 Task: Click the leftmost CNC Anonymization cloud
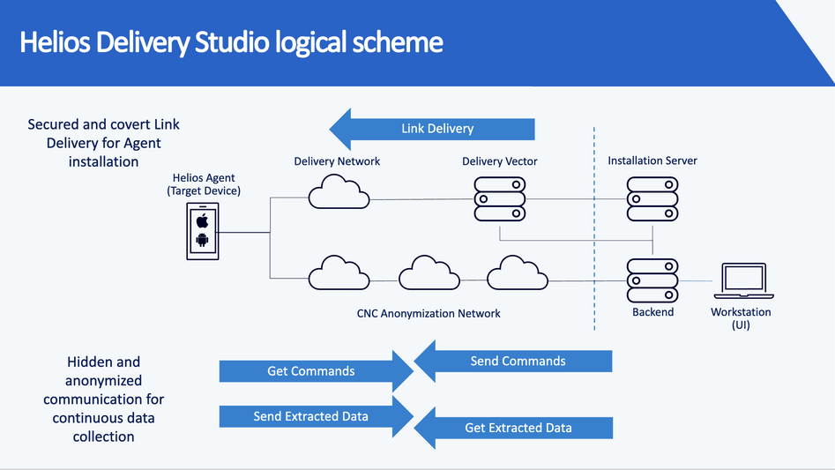[339, 272]
